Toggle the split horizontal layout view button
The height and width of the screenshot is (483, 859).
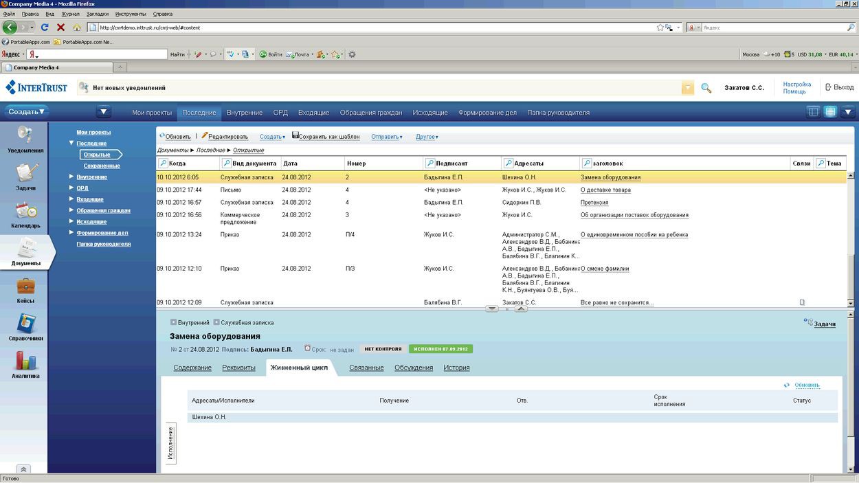830,112
